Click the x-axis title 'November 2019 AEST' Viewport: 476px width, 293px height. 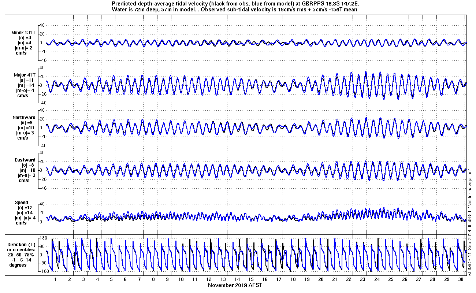point(235,285)
